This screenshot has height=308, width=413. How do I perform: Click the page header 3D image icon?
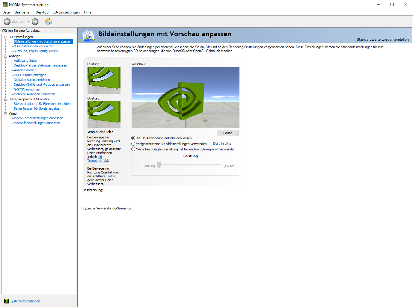(x=88, y=35)
